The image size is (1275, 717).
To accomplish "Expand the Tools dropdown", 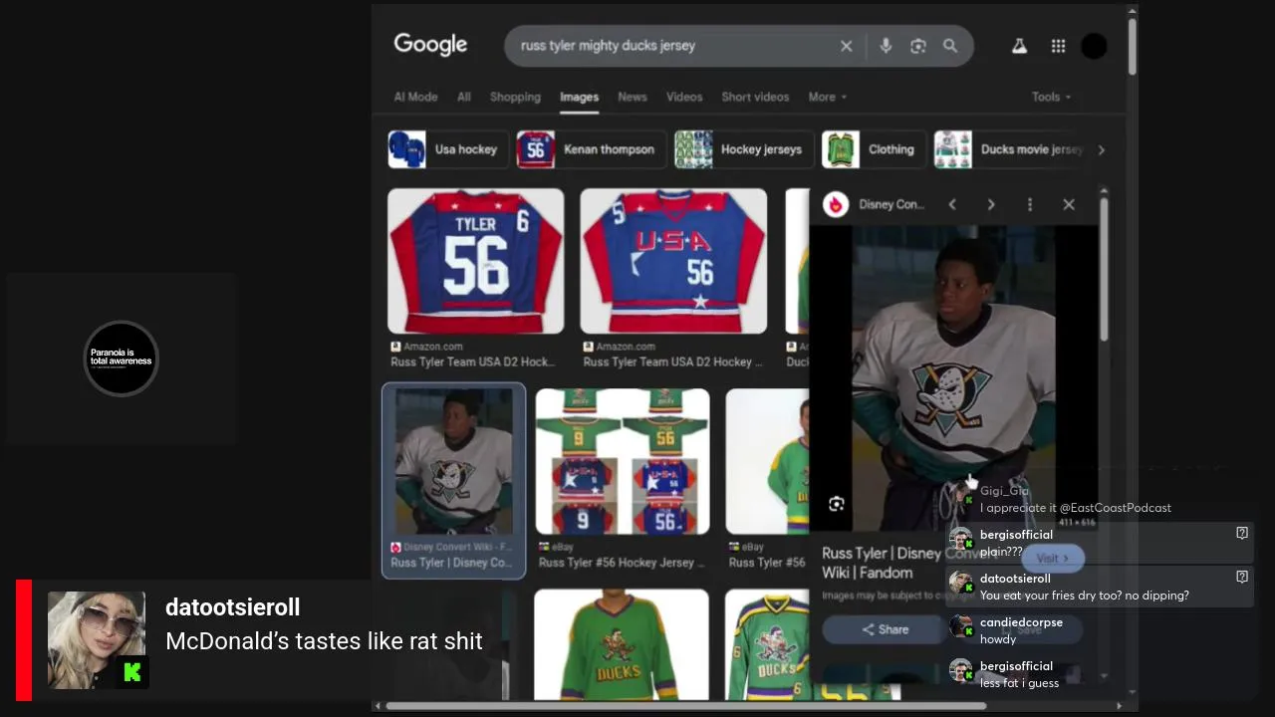I will 1051,97.
